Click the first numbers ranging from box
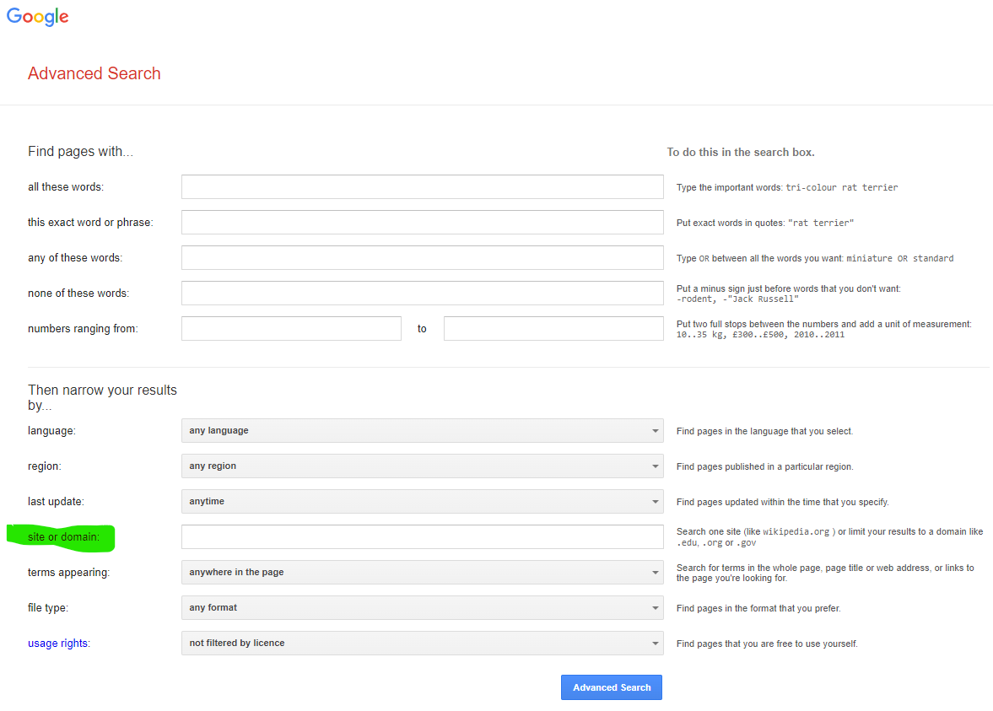The height and width of the screenshot is (711, 993). click(x=291, y=328)
